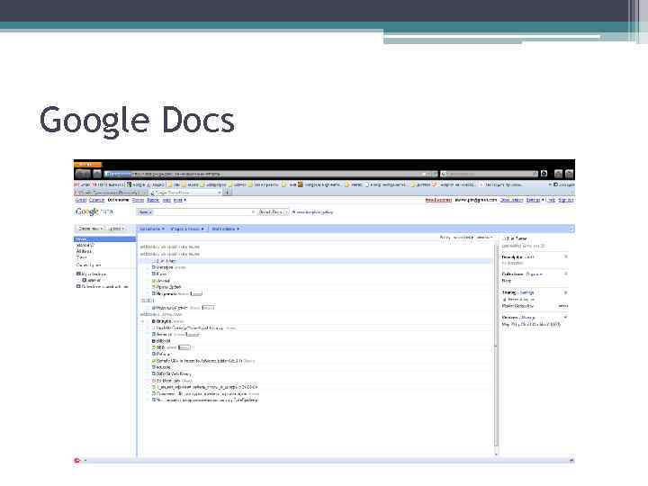The image size is (648, 486).
Task: Open the Settings dropdown at top right
Action: [535, 200]
